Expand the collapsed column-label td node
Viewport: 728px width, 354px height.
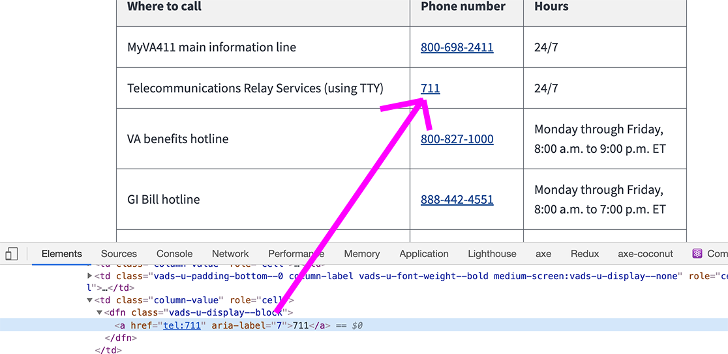[x=89, y=276]
